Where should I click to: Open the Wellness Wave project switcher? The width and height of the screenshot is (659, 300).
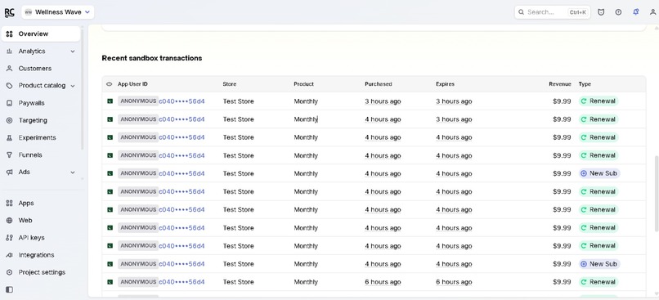click(57, 12)
